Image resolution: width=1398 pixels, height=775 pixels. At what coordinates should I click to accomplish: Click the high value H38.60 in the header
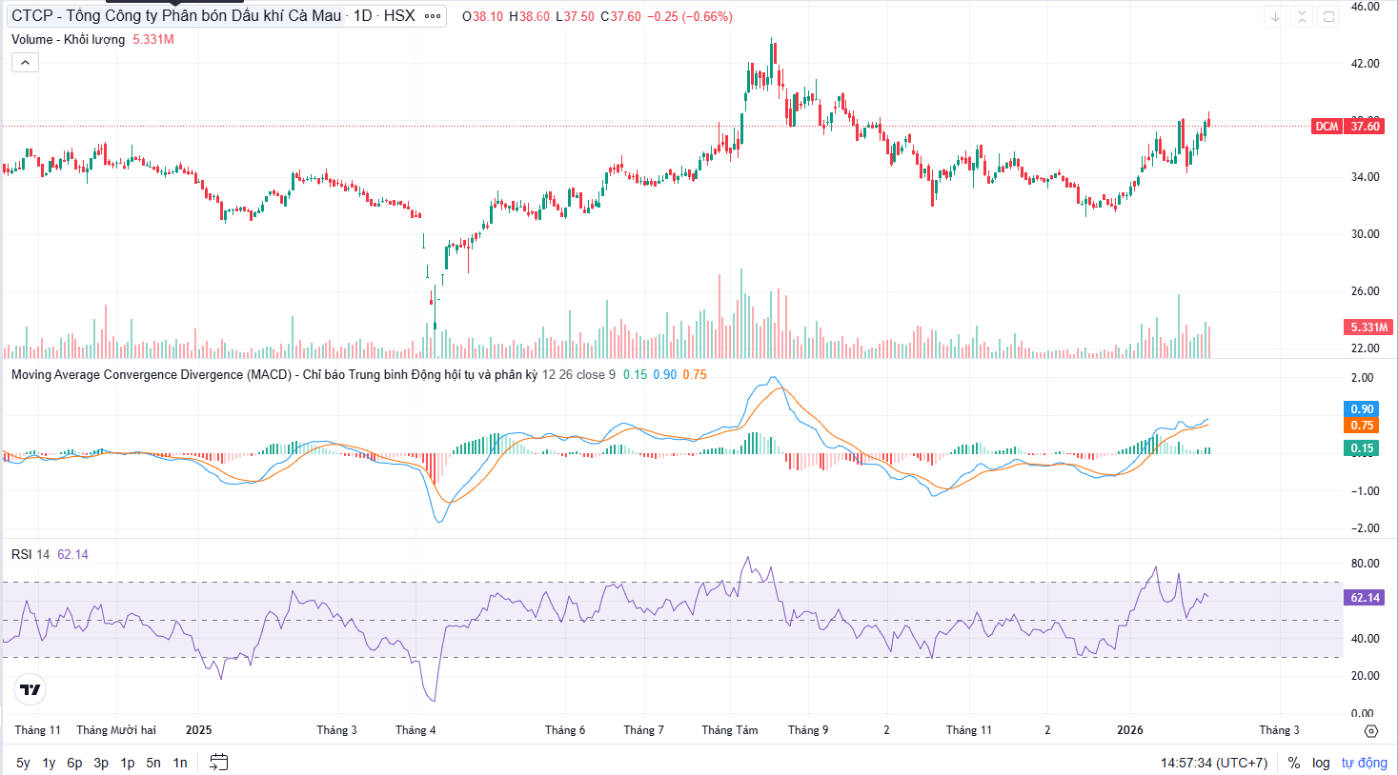pyautogui.click(x=530, y=16)
